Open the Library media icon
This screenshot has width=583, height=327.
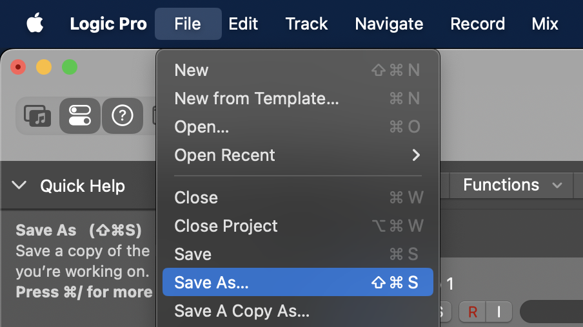[x=37, y=116]
